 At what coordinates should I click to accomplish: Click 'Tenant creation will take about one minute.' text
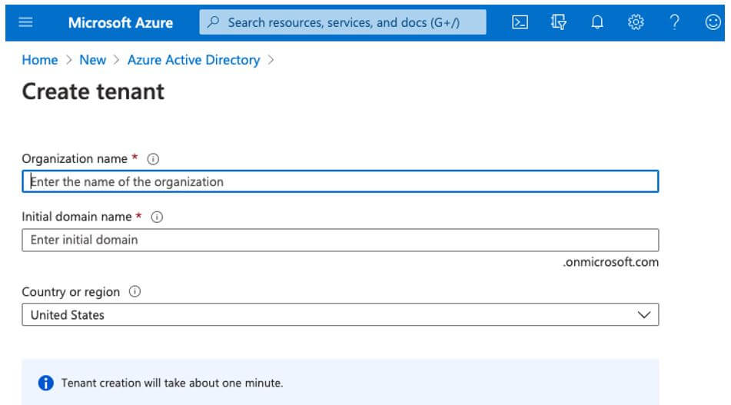pos(172,383)
